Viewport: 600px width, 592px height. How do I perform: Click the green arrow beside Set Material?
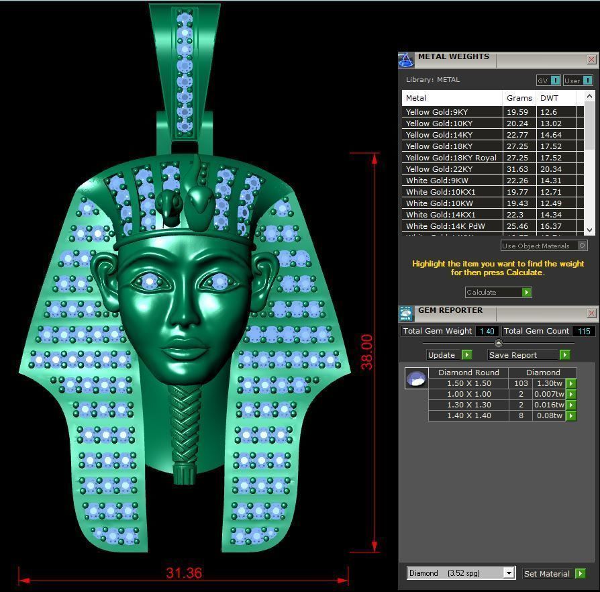click(x=581, y=574)
